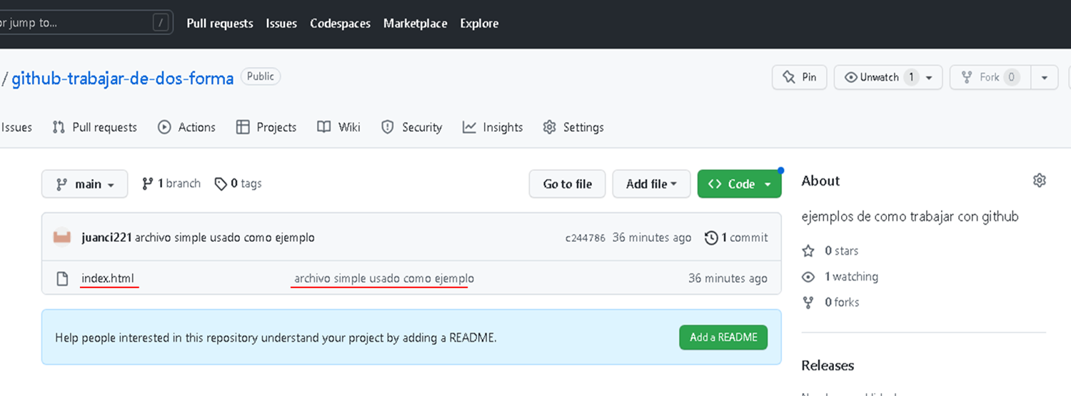Click the fork icon beside 0 forks
The image size is (1071, 396).
pos(808,303)
